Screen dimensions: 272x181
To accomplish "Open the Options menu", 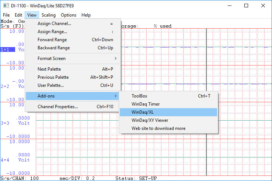I will pos(69,15).
